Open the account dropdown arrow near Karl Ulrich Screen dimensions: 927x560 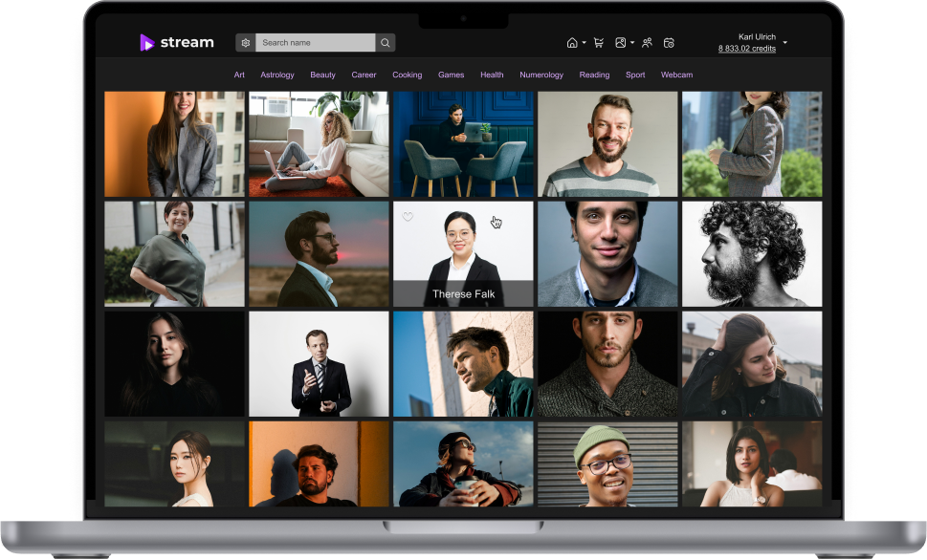tap(785, 43)
